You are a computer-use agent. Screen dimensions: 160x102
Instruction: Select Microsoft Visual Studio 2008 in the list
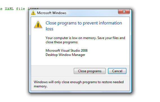point(66,51)
